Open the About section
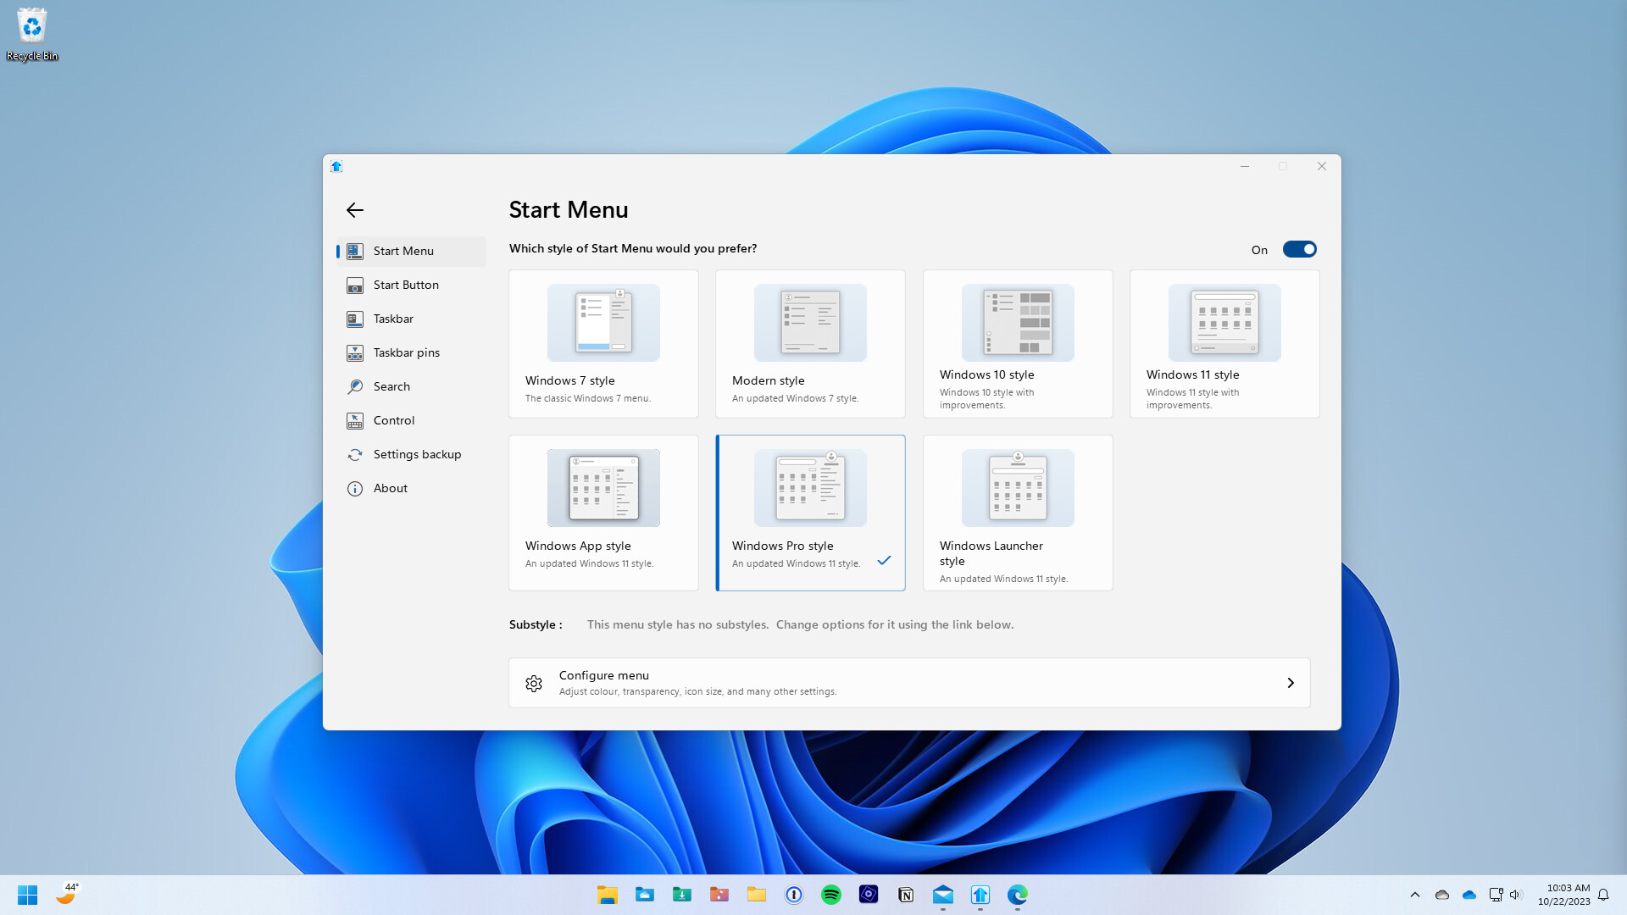 [391, 488]
